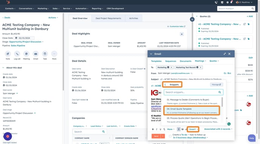Apply underline formatting in email toolbar
260x144 pixels.
(160, 129)
